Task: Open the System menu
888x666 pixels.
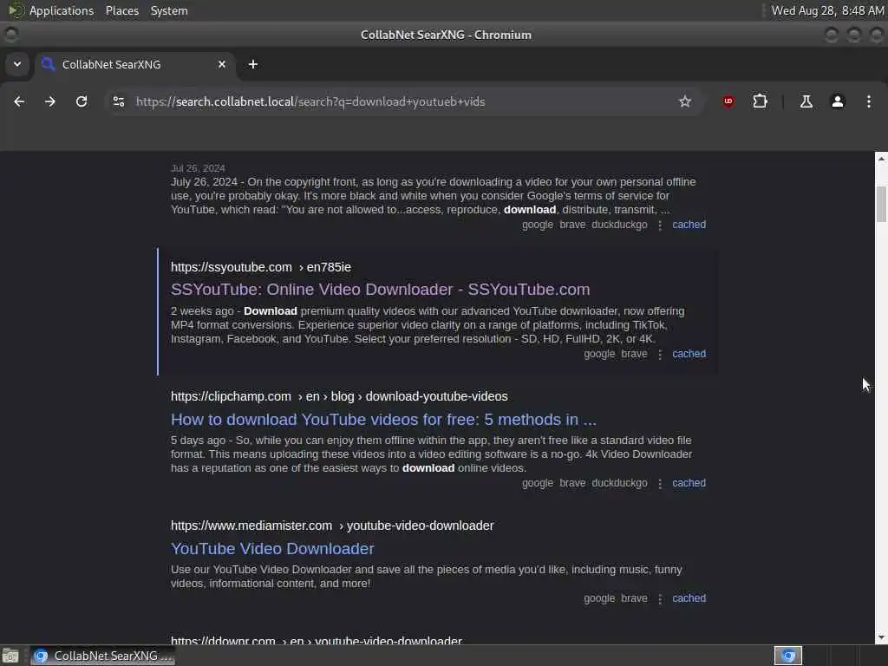Action: point(169,10)
